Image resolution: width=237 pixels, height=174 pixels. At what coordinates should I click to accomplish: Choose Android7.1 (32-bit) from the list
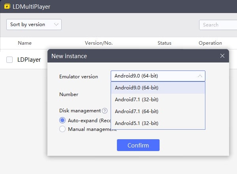[x=158, y=100]
